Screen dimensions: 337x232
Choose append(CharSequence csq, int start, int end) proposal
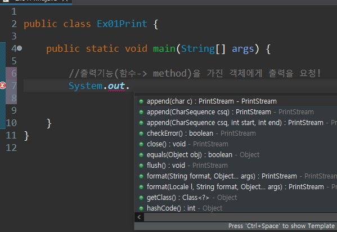coord(237,123)
